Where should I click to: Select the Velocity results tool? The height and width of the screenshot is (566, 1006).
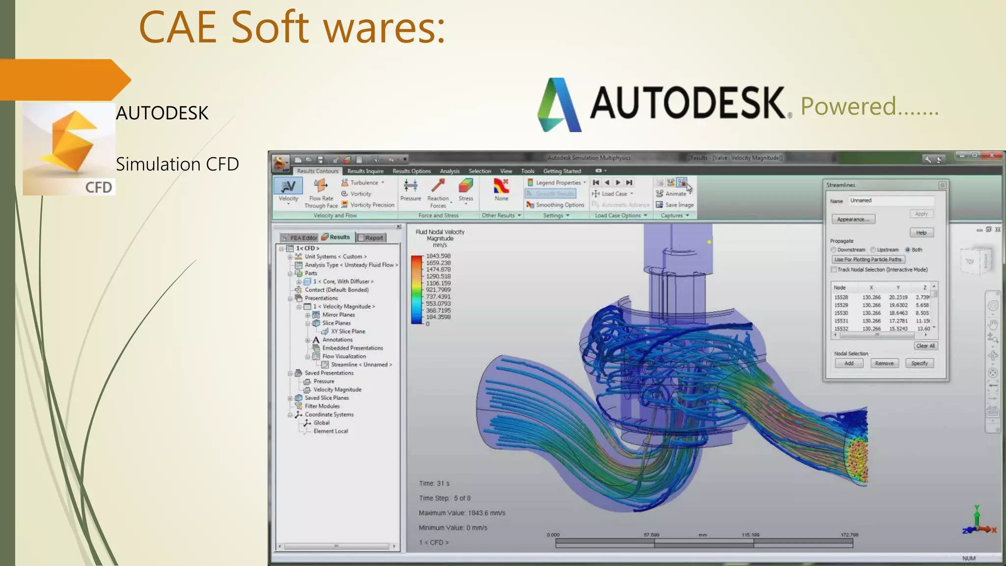pos(288,191)
